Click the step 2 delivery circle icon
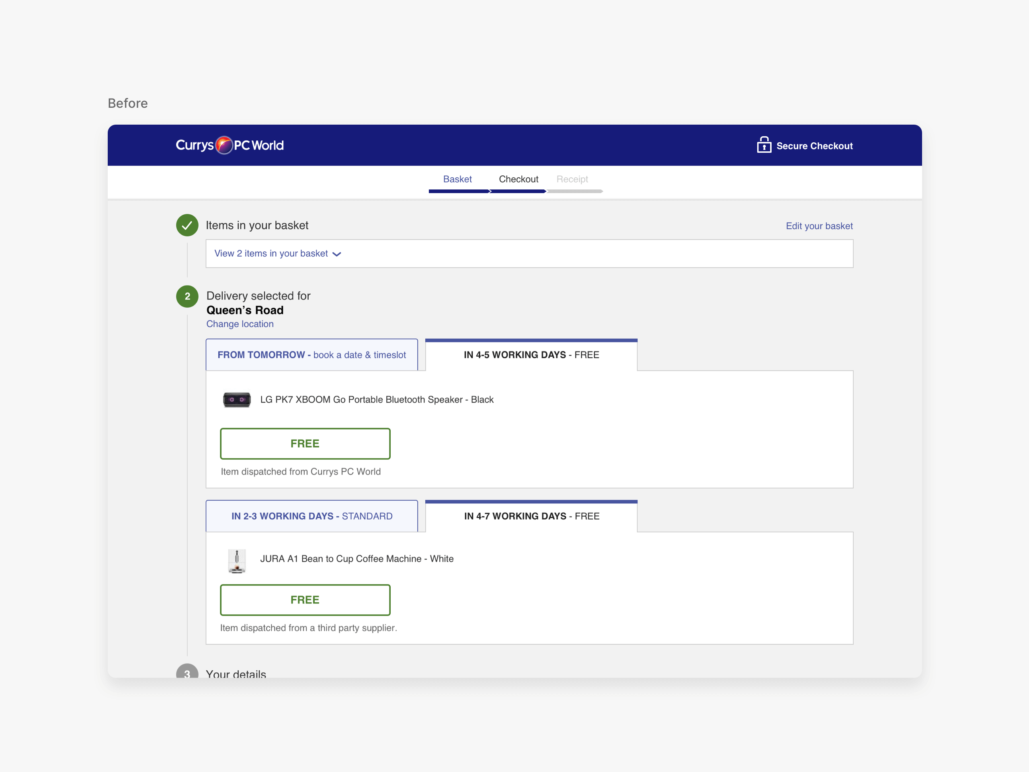This screenshot has width=1029, height=772. click(x=187, y=296)
